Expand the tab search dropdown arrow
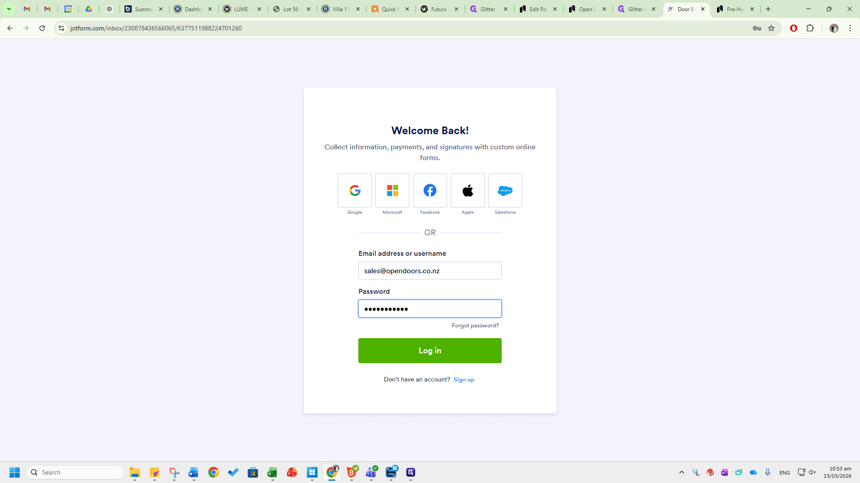860x483 pixels. 9,9
